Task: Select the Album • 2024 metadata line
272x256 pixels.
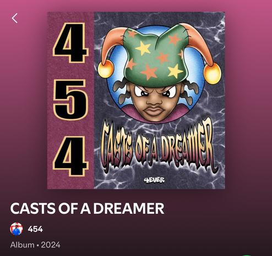Action: (35, 245)
